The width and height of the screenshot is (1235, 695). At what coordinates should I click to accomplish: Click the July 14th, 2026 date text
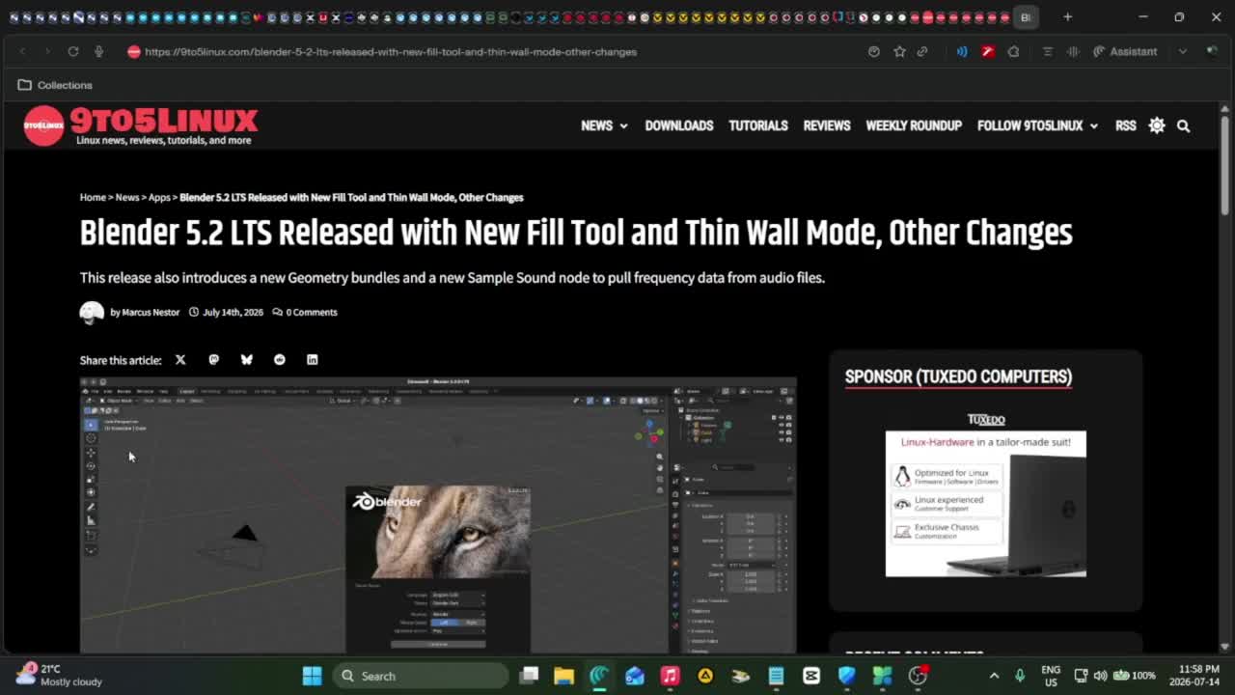point(233,312)
